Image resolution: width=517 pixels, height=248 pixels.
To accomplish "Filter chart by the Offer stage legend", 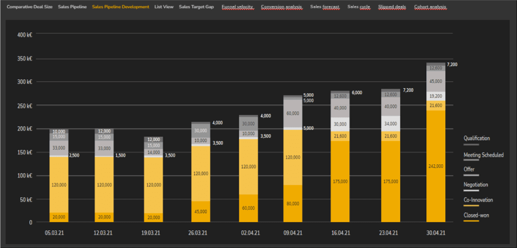I will coord(470,169).
